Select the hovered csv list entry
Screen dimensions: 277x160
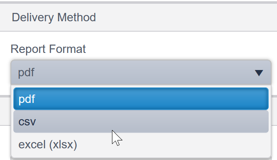click(141, 121)
